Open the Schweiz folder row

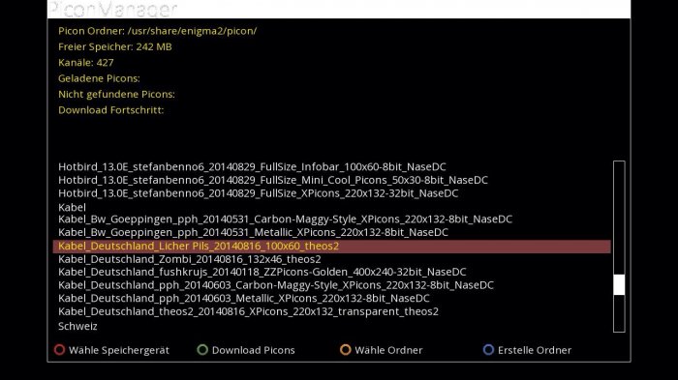pos(77,326)
